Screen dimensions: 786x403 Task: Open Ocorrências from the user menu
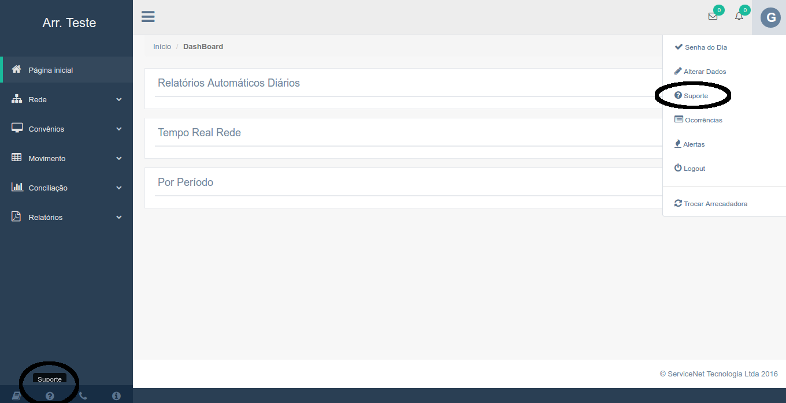tap(703, 120)
